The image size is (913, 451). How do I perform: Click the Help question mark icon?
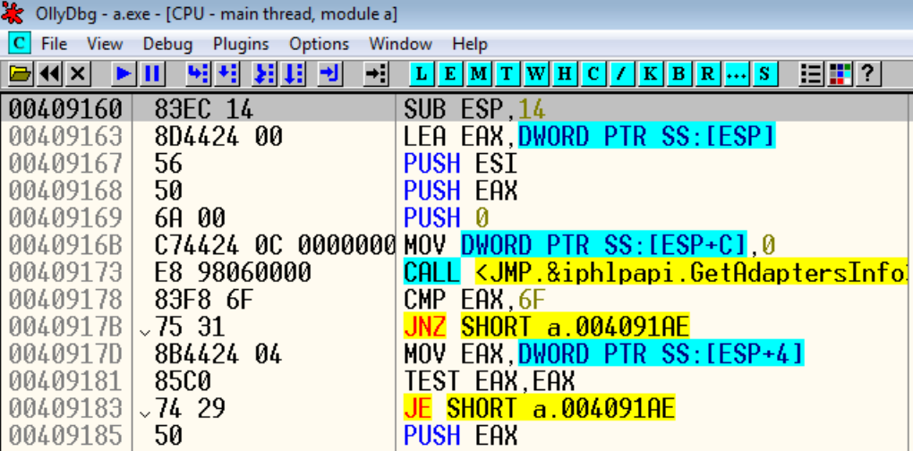pos(867,73)
